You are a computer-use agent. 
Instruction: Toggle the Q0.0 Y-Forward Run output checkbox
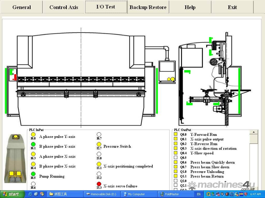[x=176, y=134]
